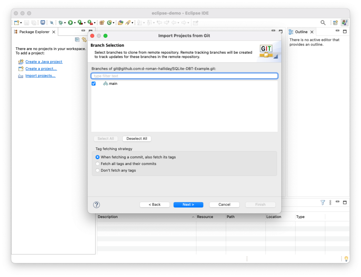361x277 pixels.
Task: Open the External Tools dropdown arrow
Action: [x=94, y=23]
